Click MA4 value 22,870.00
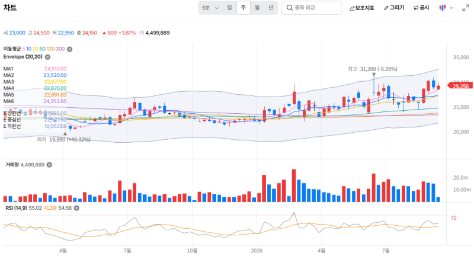 click(x=55, y=88)
